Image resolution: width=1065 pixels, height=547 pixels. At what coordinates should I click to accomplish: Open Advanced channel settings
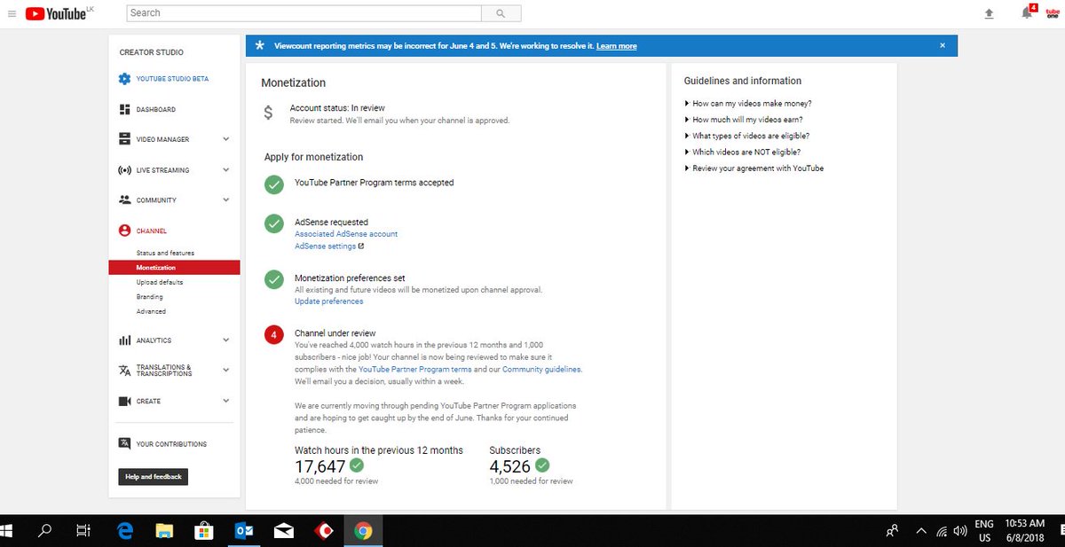point(151,311)
